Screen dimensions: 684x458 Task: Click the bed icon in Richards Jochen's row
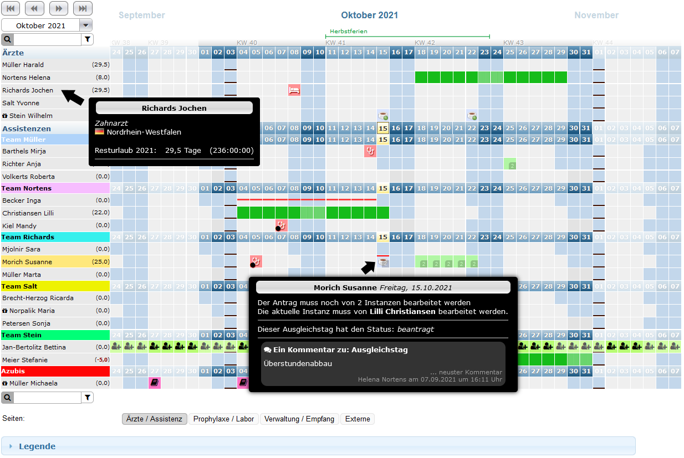294,90
